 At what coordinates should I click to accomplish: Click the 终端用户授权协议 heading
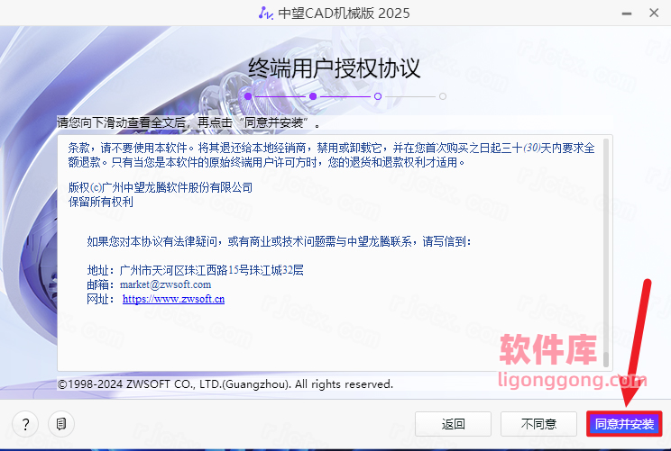335,68
